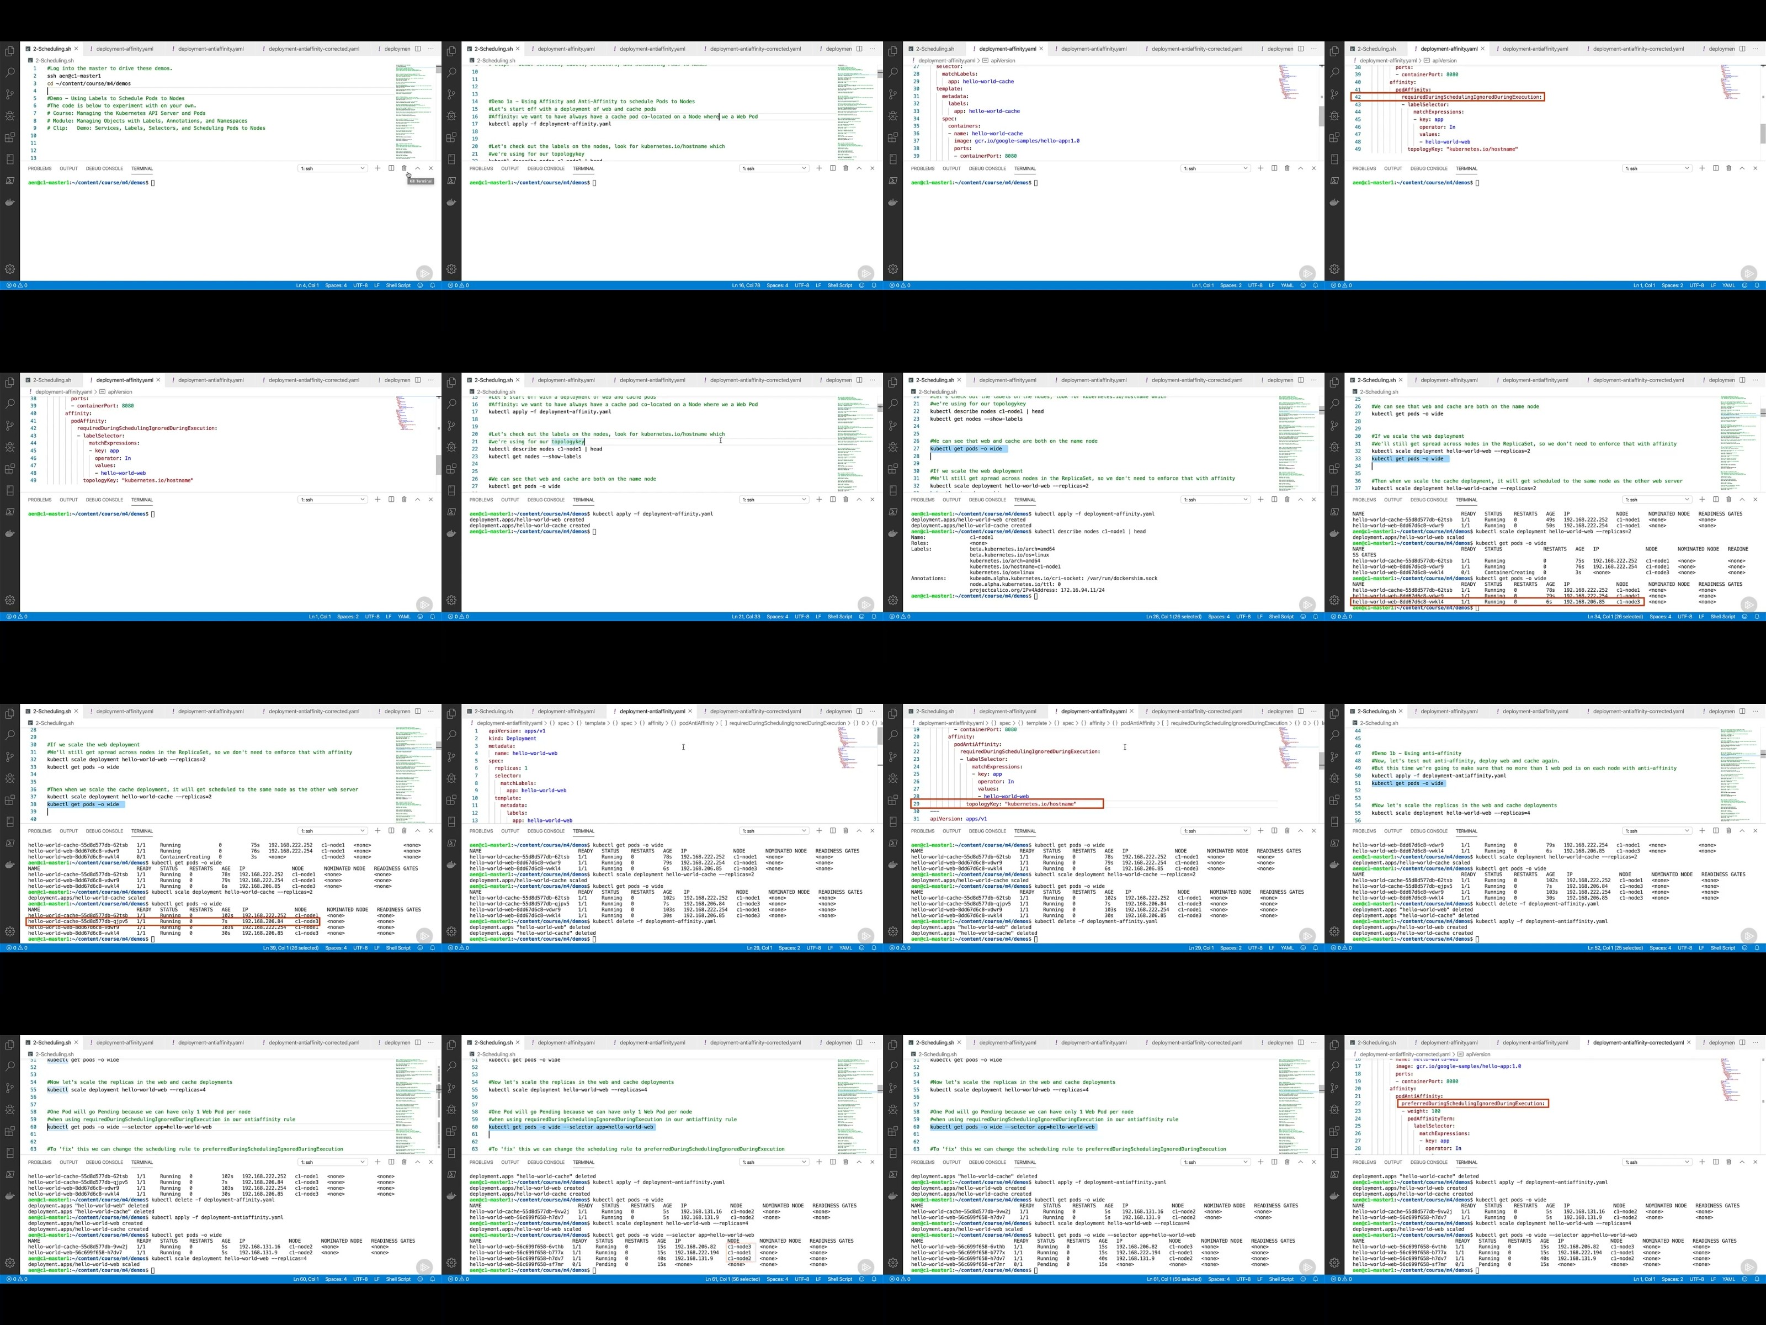
Task: Toggle maximized panel chevron in top-left window's terminal
Action: click(x=418, y=168)
